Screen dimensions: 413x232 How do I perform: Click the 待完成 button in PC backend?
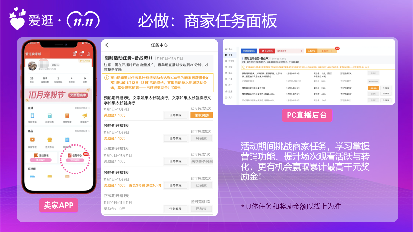373,73
